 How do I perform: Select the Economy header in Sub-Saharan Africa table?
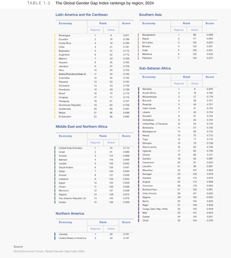(149, 77)
